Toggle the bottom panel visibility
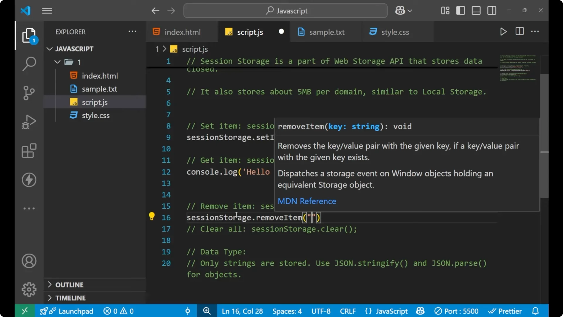Image resolution: width=563 pixels, height=317 pixels. point(476,10)
